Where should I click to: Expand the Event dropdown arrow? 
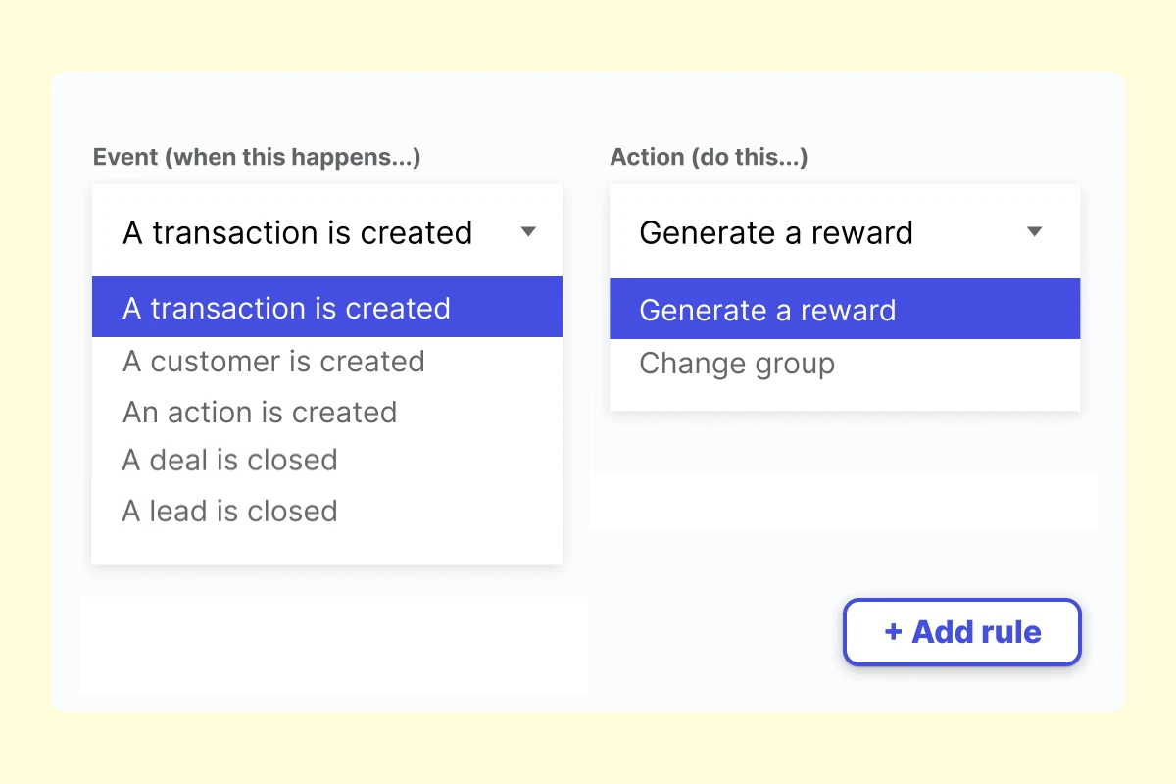528,232
